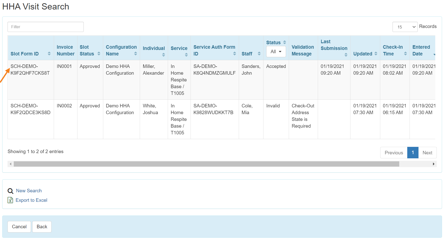Sort by Slot Form ID arrows
444x240 pixels.
(x=49, y=54)
